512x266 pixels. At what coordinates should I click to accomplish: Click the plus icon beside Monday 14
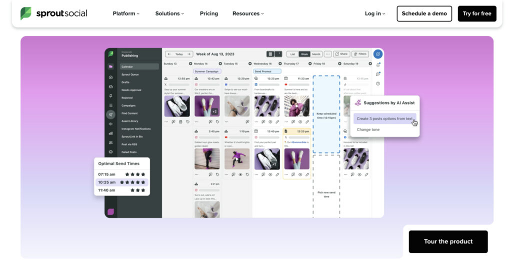point(220,63)
